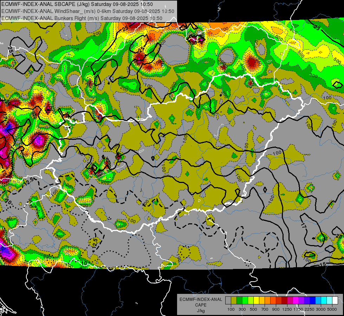The width and height of the screenshot is (344, 316).
Task: Click the legend tick label 900
Action: click(276, 309)
